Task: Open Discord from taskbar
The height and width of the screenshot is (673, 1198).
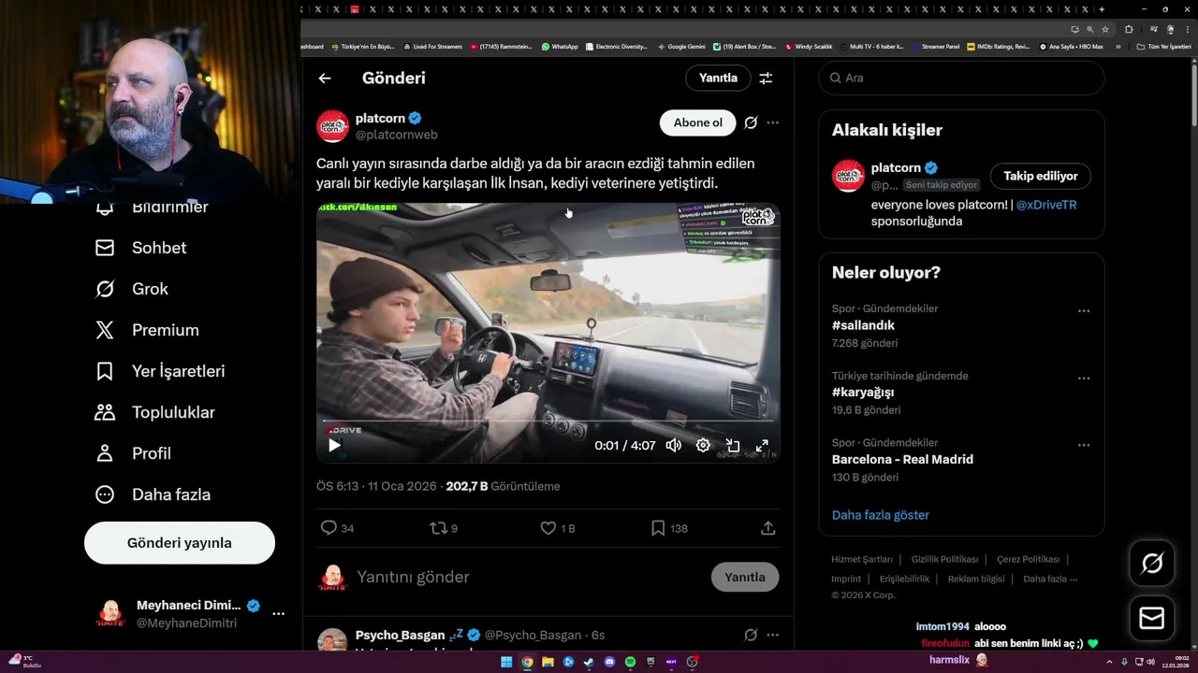Action: tap(609, 662)
